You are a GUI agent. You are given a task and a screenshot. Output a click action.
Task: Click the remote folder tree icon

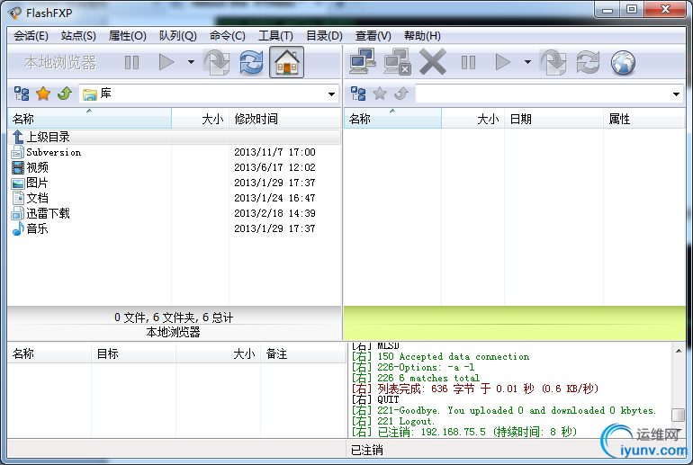(358, 94)
